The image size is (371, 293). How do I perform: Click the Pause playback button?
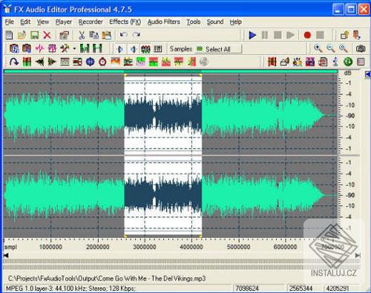265,35
